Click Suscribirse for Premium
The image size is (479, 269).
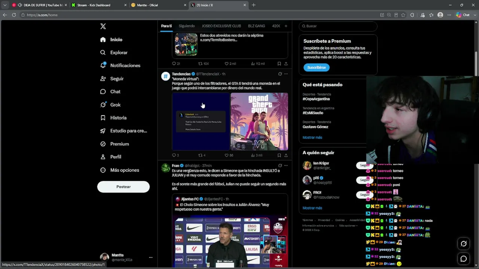(317, 68)
